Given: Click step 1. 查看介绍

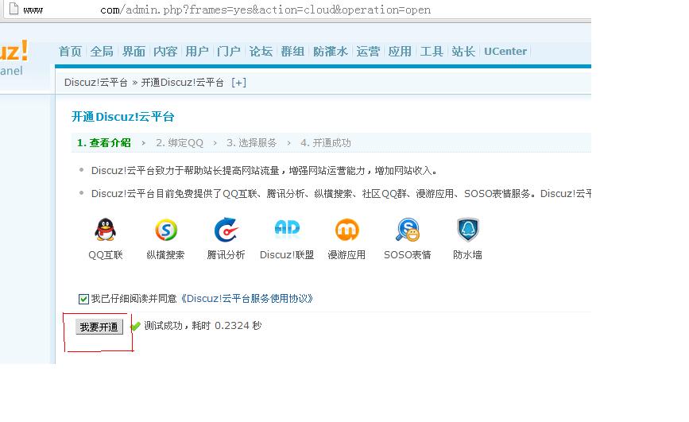Looking at the screenshot, I should (103, 143).
